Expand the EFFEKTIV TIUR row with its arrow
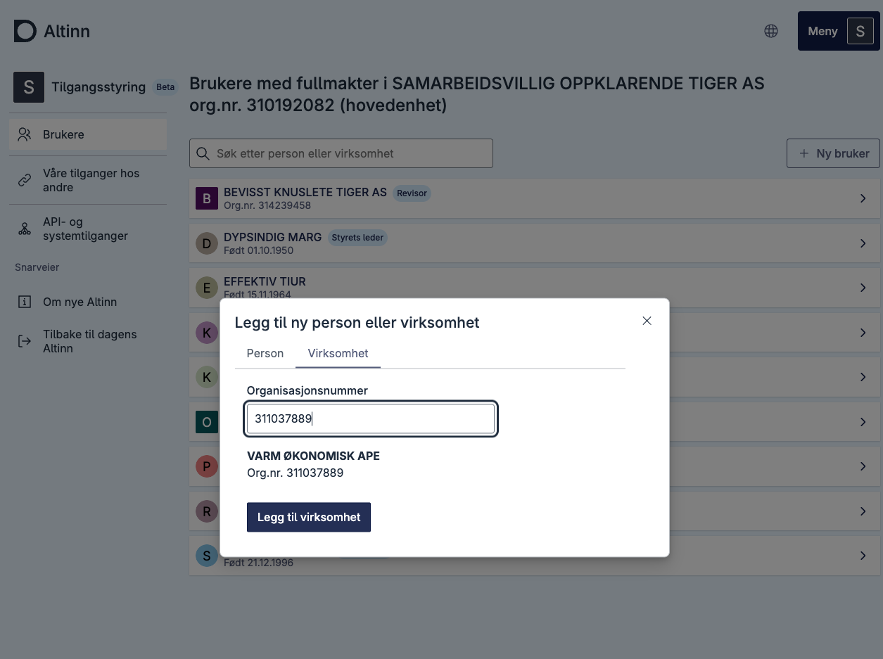Viewport: 883px width, 659px height. coord(863,288)
